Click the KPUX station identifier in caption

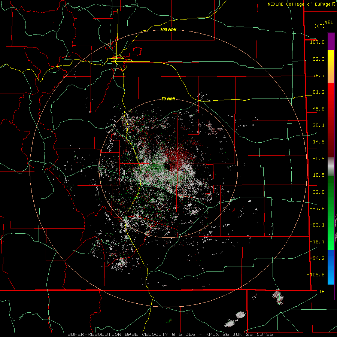click(x=213, y=334)
